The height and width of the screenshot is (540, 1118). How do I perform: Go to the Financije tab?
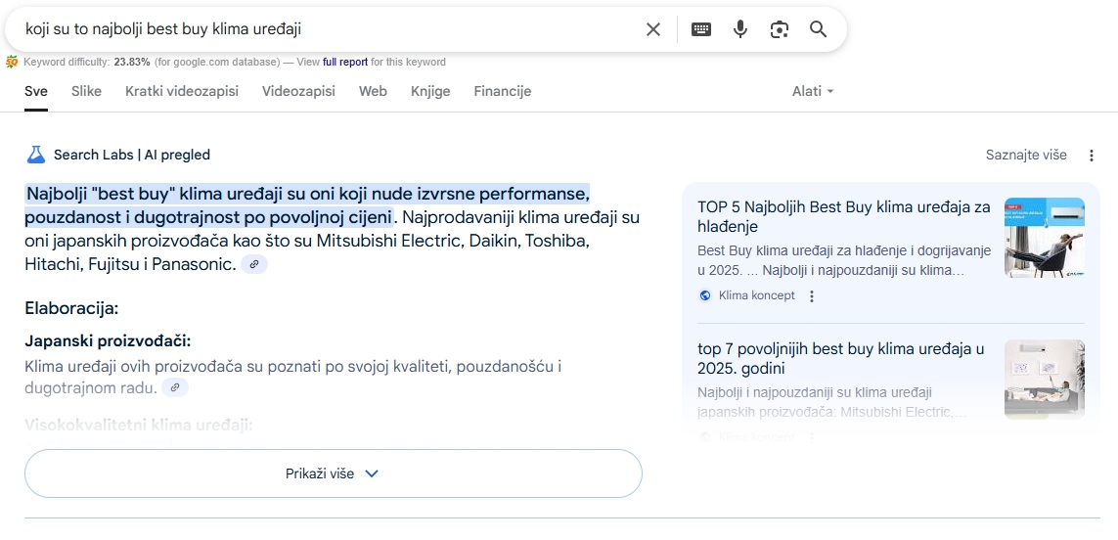click(x=502, y=91)
